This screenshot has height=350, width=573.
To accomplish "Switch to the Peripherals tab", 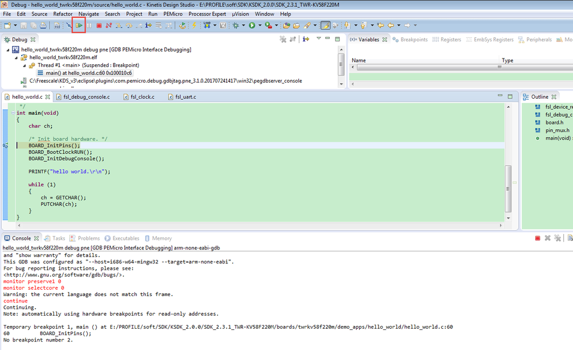I will [x=535, y=40].
